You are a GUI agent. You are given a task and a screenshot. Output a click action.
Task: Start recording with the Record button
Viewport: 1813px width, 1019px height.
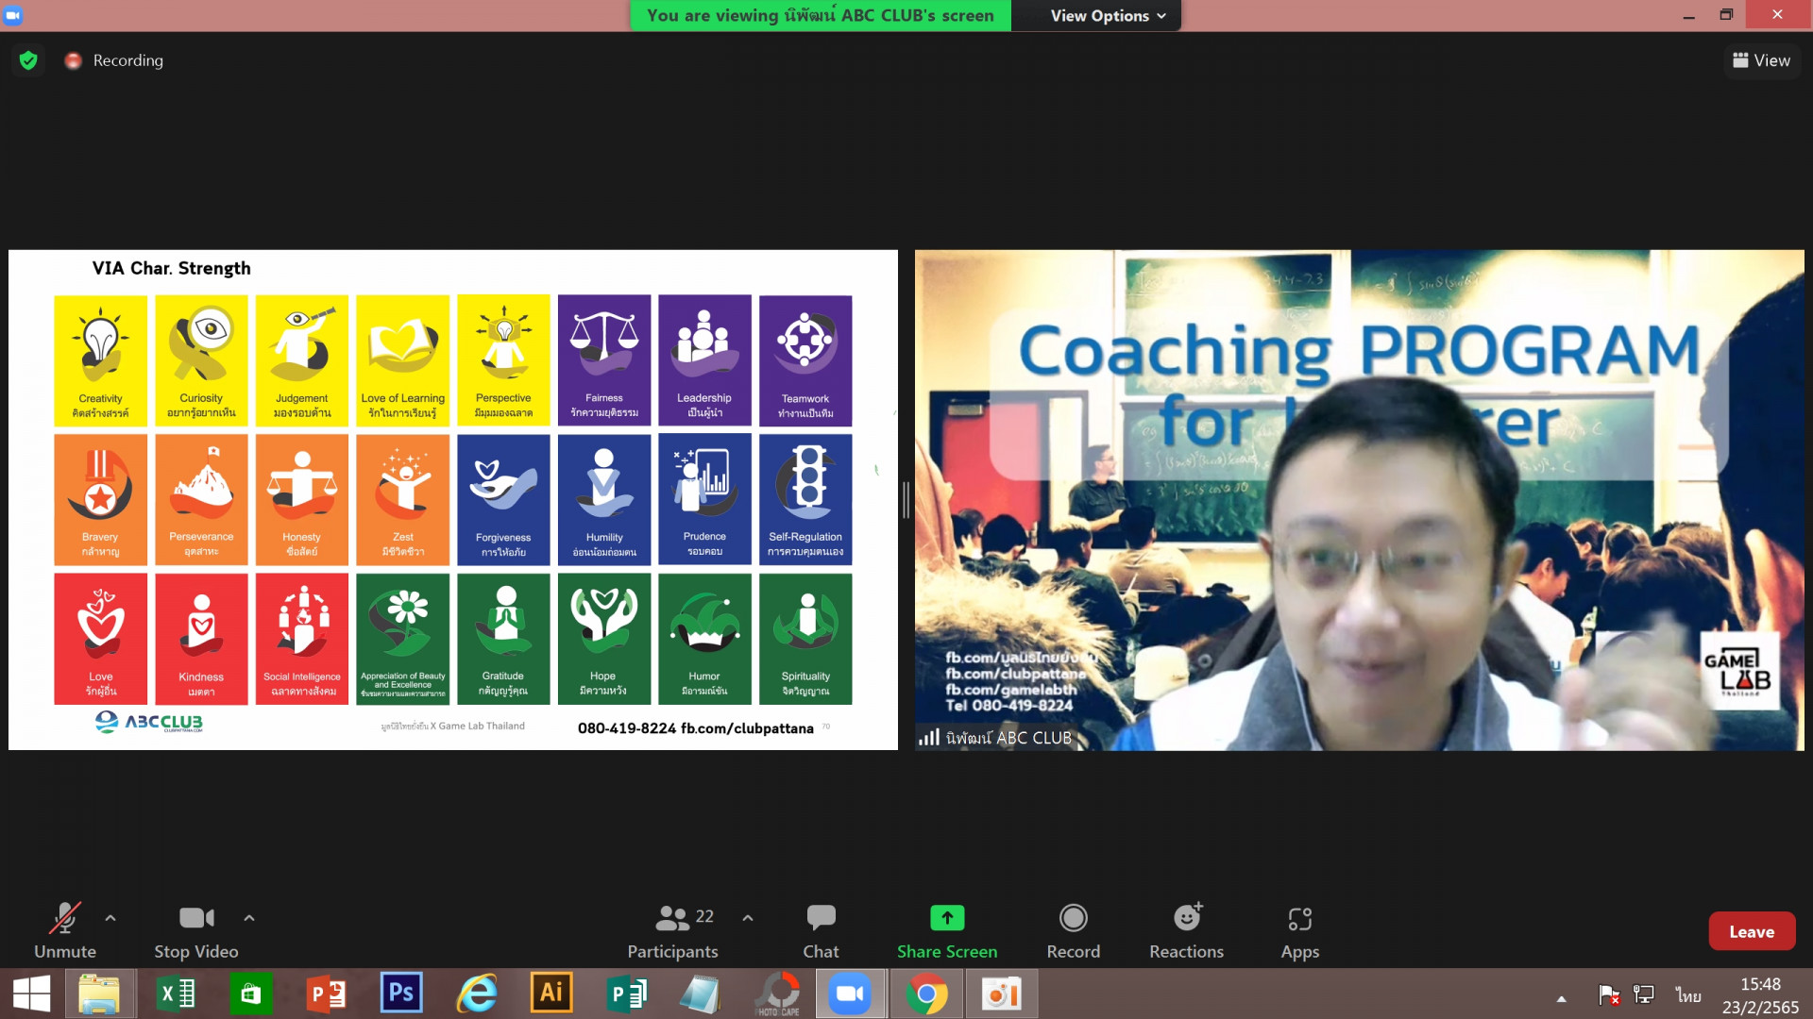1074,931
